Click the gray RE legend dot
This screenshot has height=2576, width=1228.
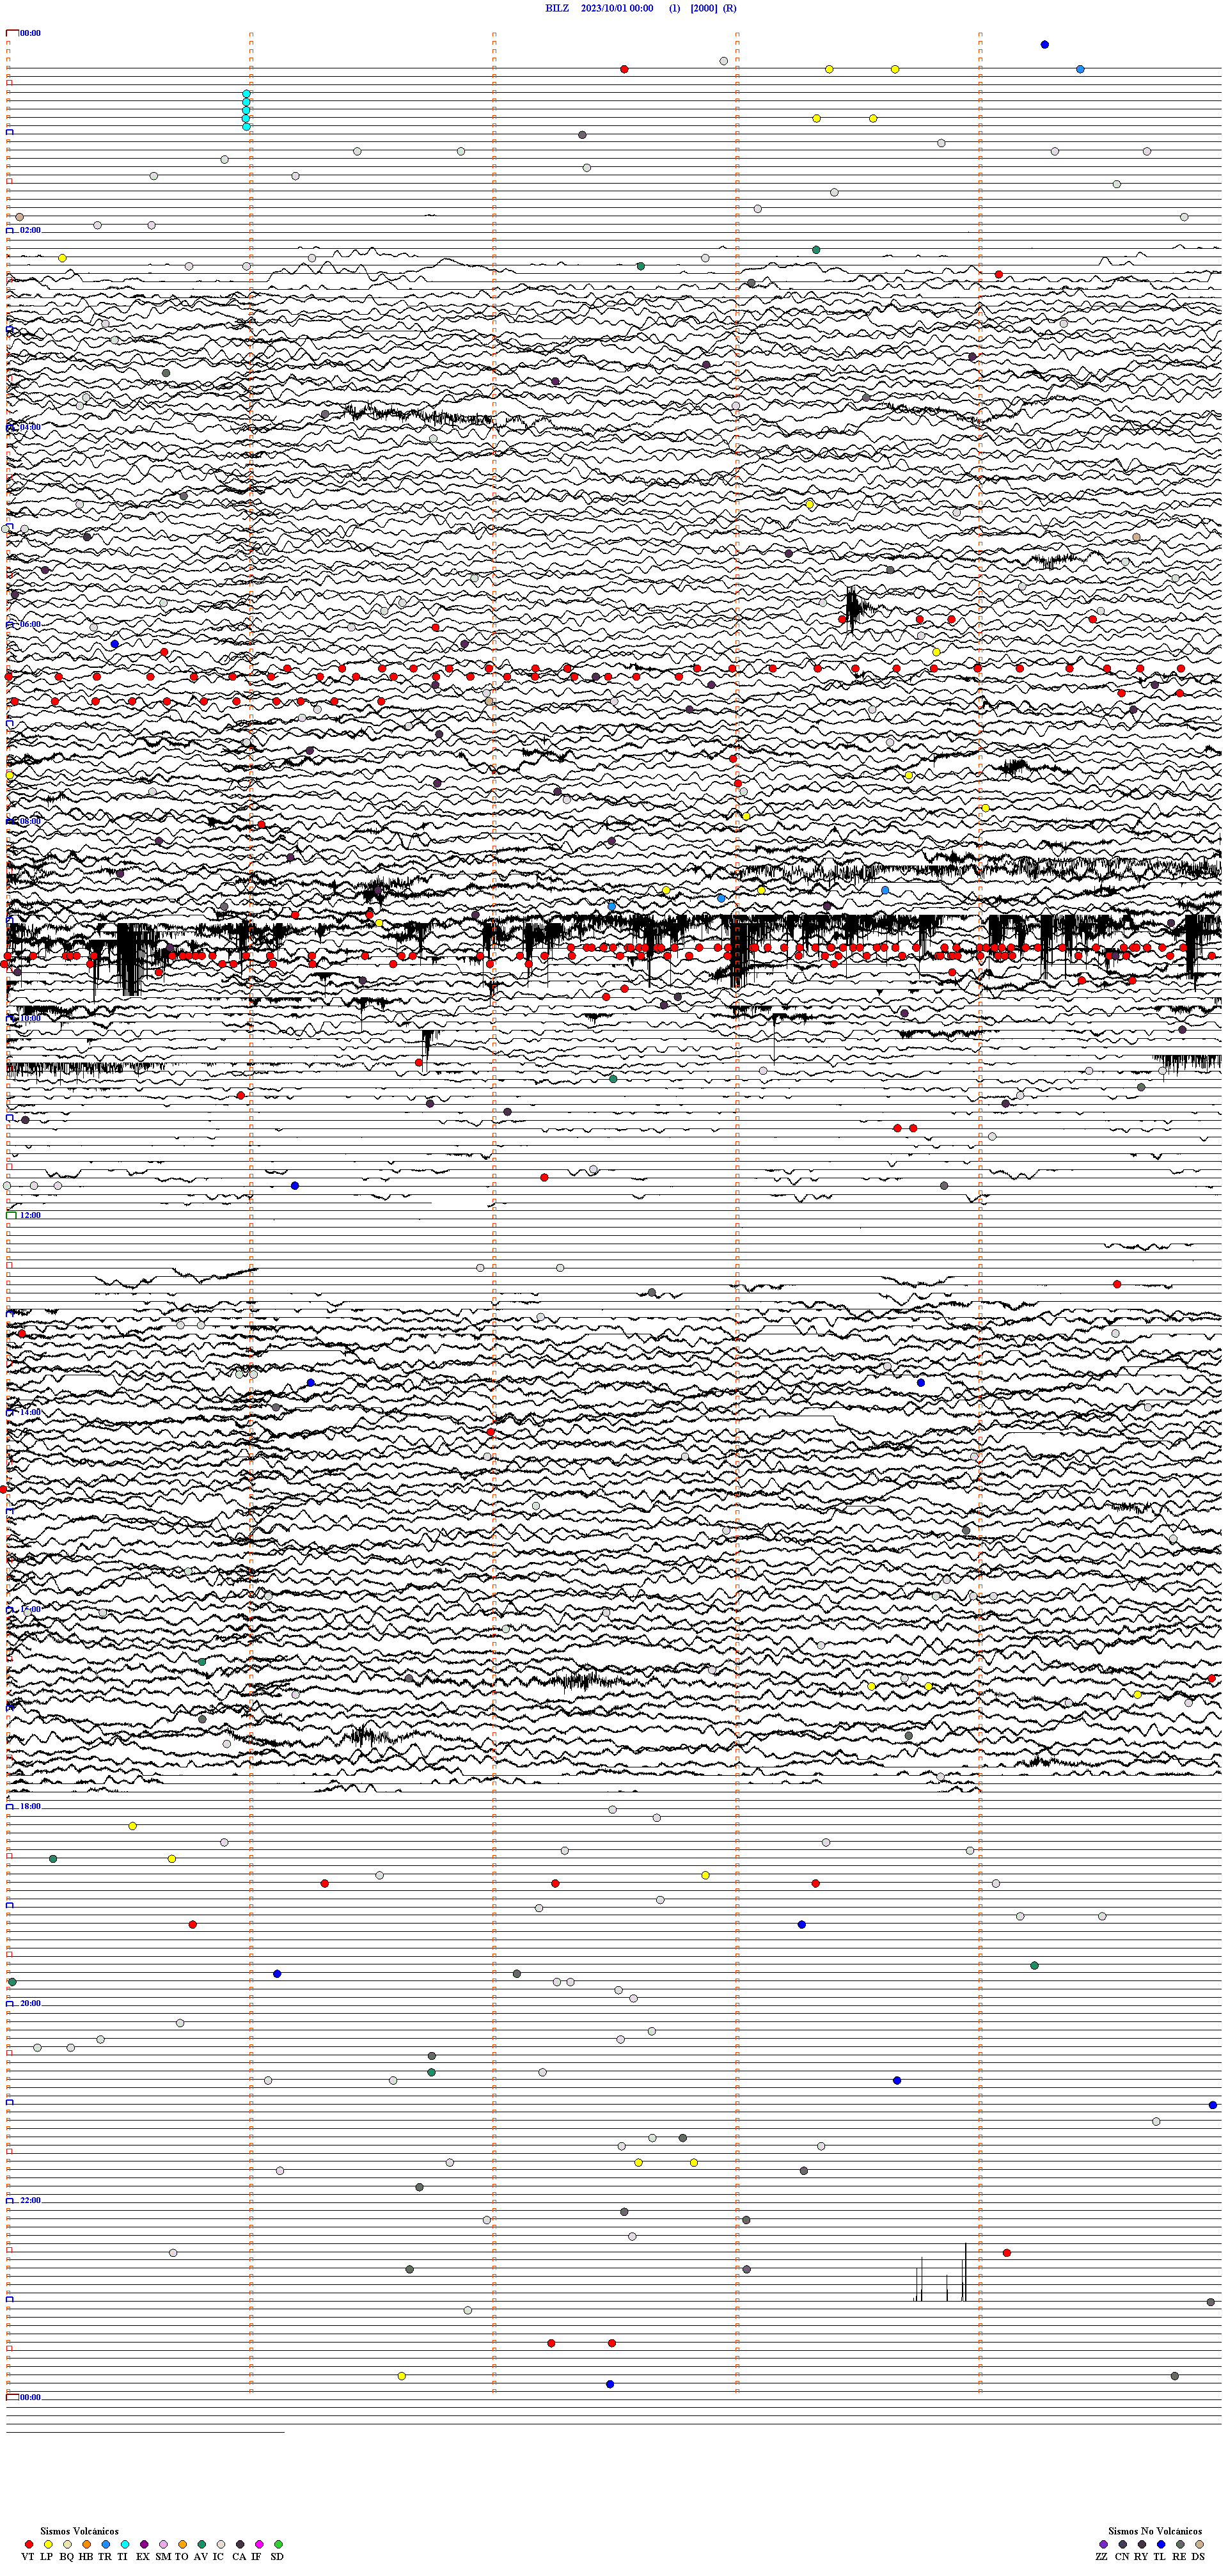1180,2544
